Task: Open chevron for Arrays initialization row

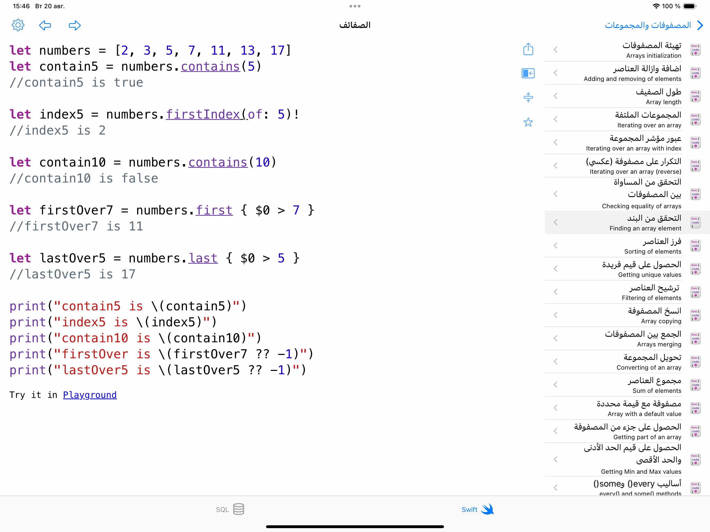Action: click(556, 50)
